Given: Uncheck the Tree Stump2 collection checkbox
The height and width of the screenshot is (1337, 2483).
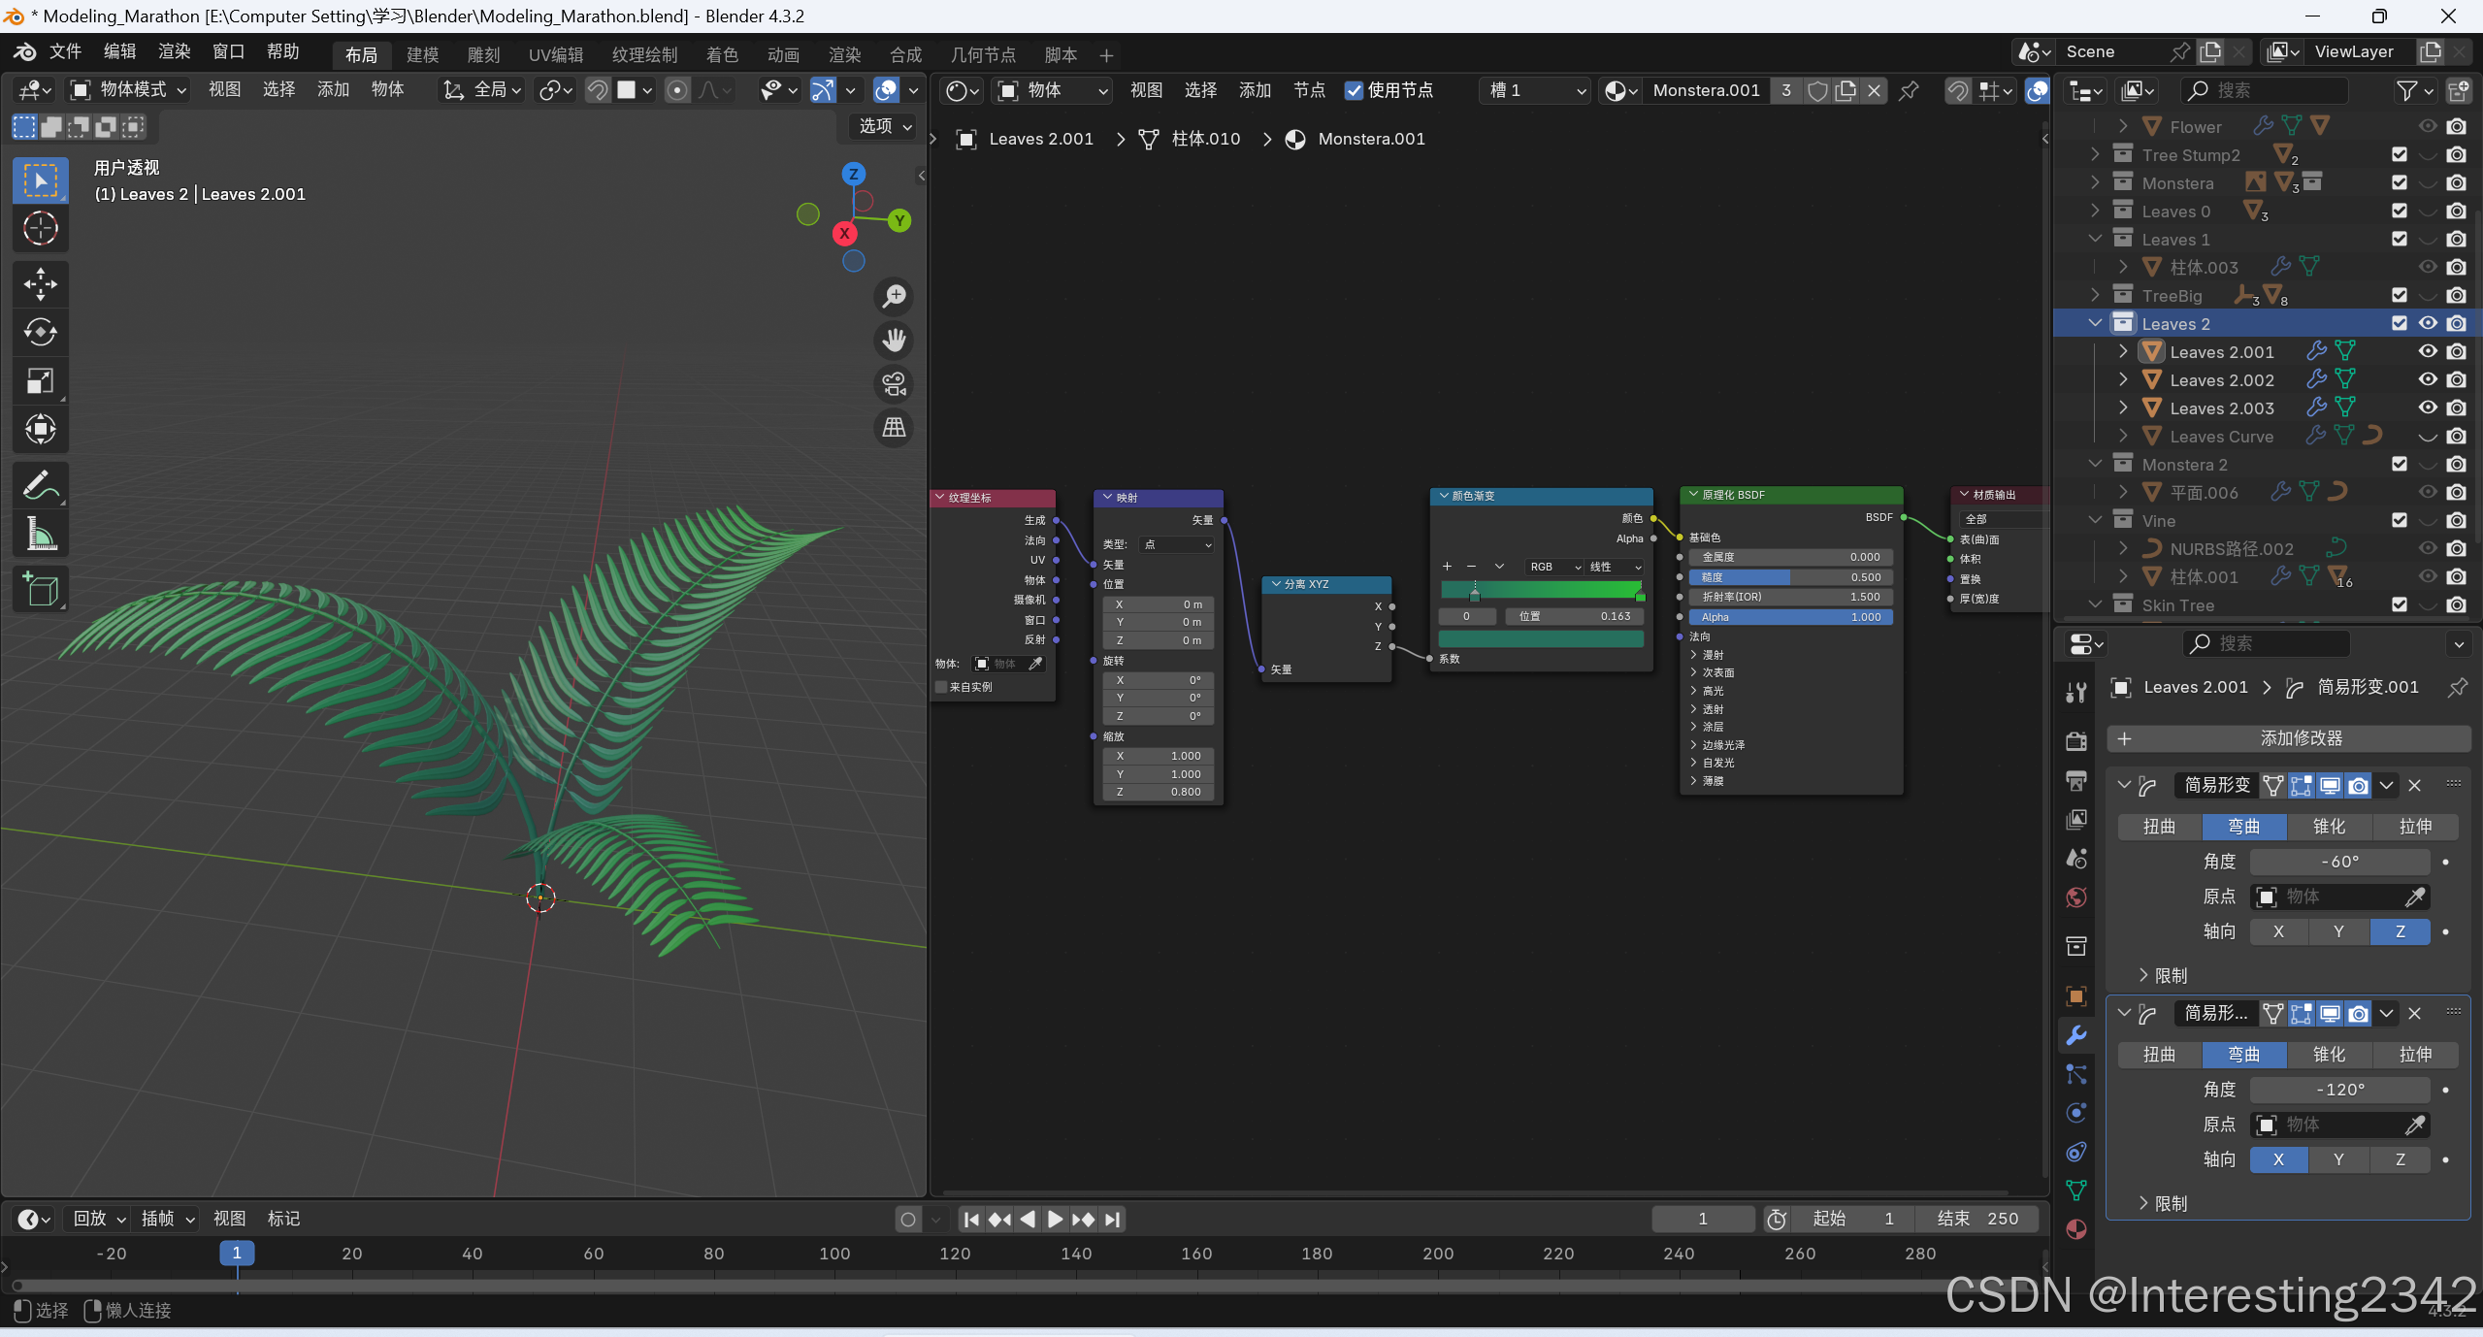Looking at the screenshot, I should [x=2399, y=154].
